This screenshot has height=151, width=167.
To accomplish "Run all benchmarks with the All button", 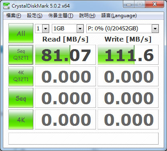I will pyautogui.click(x=21, y=33).
